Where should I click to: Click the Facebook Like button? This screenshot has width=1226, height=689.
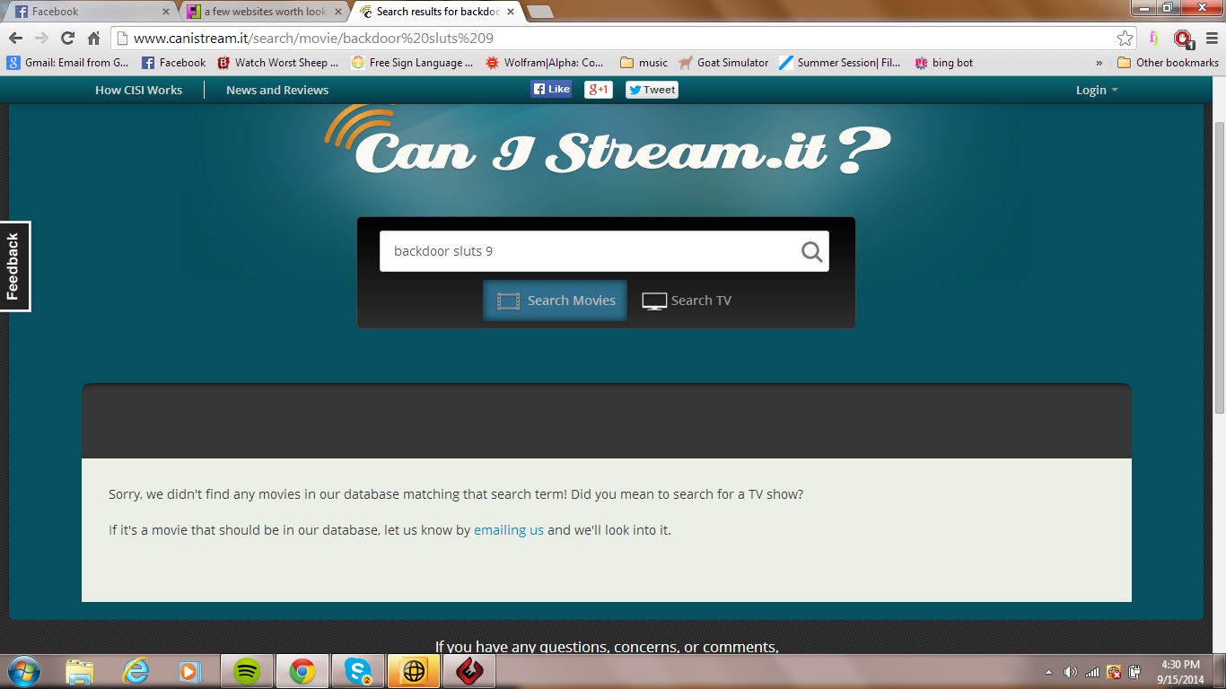pos(551,90)
